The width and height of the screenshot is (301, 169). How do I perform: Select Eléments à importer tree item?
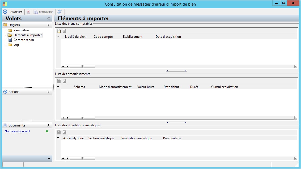click(x=28, y=35)
